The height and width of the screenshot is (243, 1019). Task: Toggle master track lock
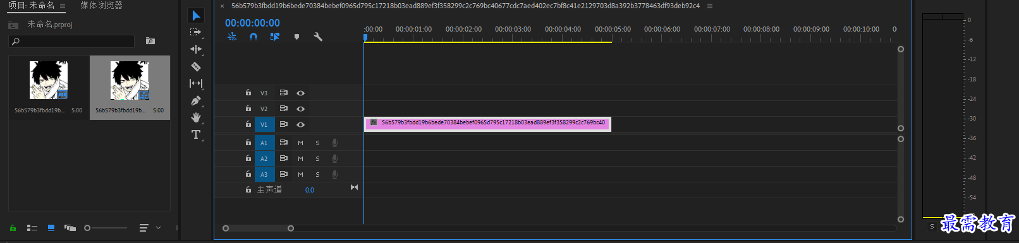248,189
